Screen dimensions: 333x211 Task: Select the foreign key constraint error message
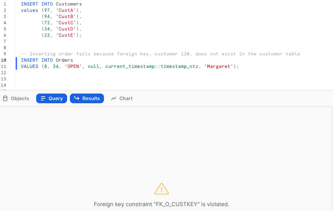click(162, 204)
